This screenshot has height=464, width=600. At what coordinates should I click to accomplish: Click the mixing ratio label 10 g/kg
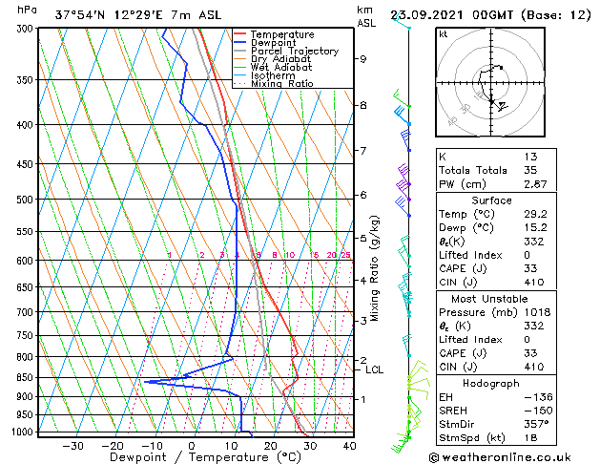click(290, 255)
